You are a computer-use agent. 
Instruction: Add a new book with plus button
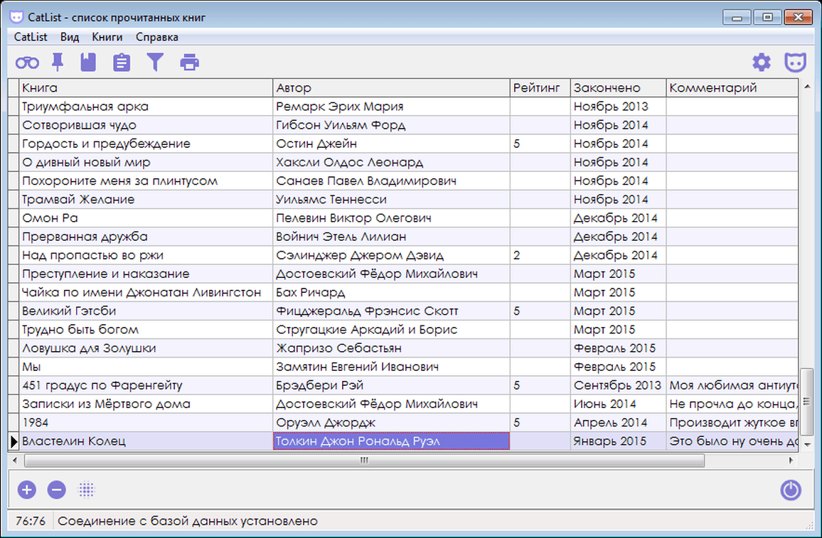[27, 490]
